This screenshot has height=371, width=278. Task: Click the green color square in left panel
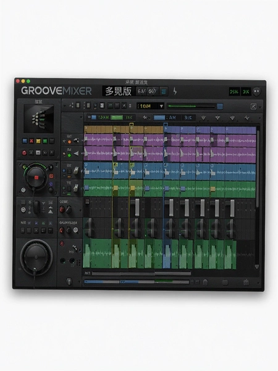pos(45,141)
